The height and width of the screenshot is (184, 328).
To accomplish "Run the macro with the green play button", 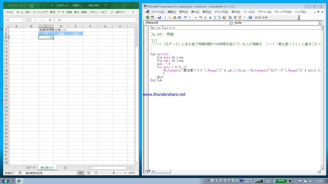I will coord(196,18).
